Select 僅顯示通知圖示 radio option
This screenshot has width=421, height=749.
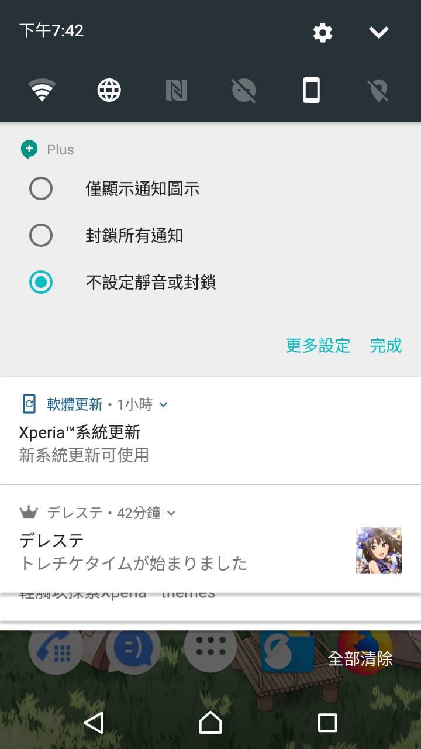coord(41,189)
